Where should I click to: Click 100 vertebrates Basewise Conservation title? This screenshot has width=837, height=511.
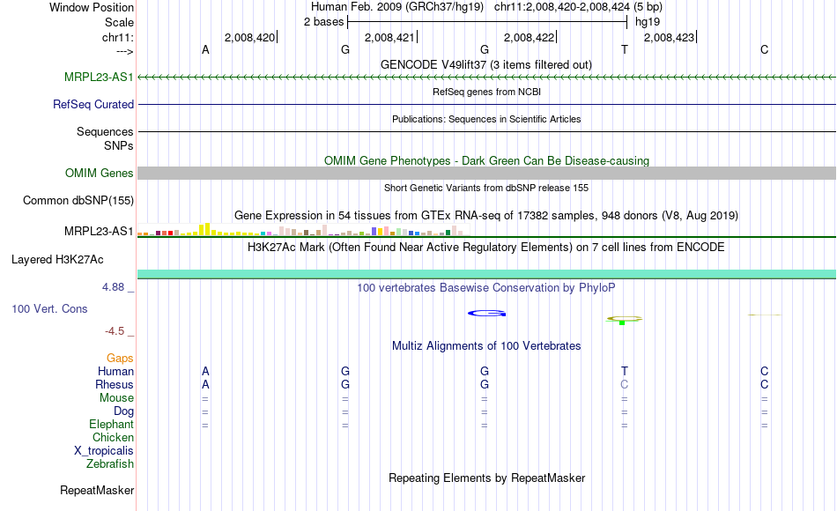(486, 288)
